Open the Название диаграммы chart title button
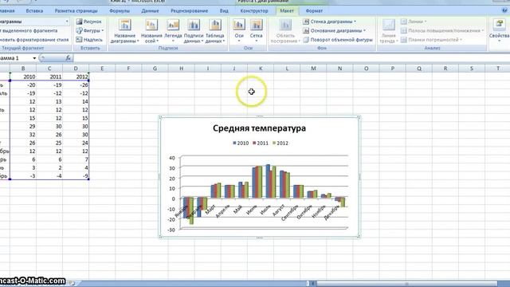510x287 pixels. pyautogui.click(x=125, y=31)
